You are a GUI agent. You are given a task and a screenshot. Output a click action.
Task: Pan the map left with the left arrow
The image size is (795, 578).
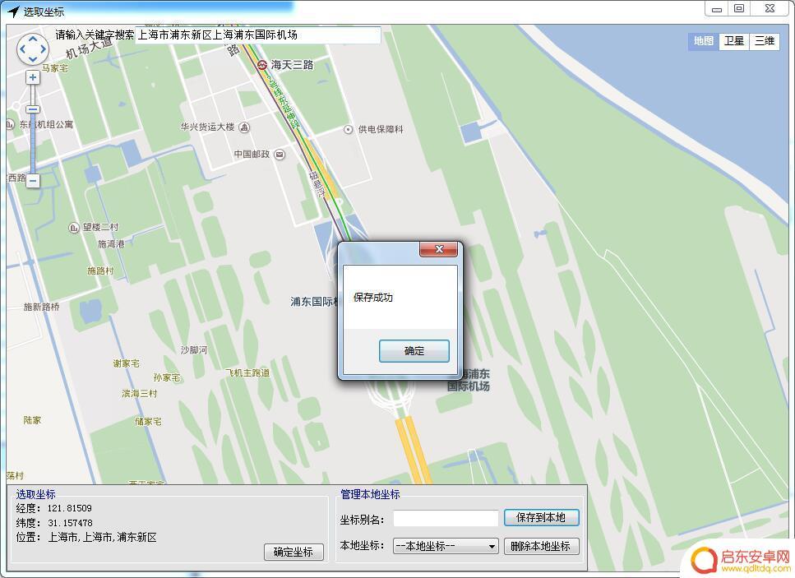coord(22,49)
